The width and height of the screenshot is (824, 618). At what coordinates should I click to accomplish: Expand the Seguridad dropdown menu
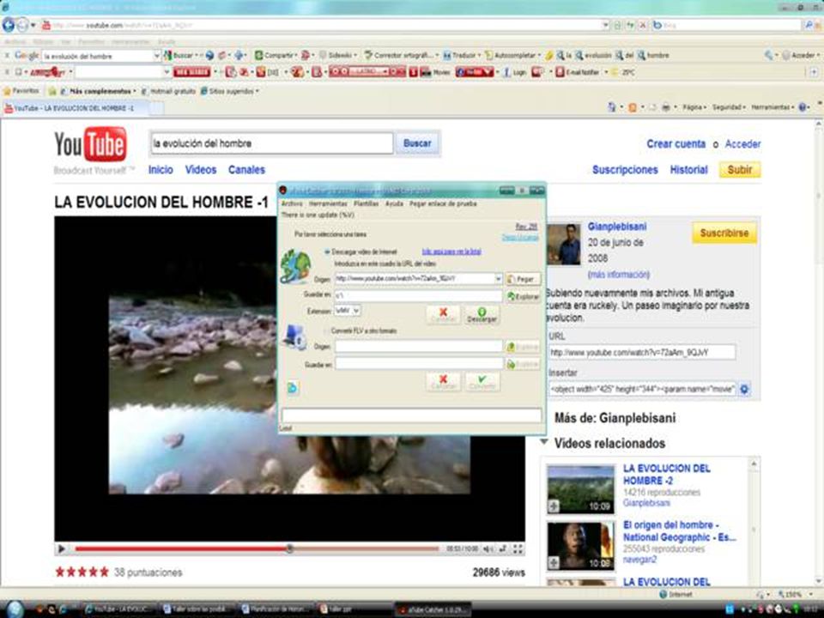pos(729,107)
